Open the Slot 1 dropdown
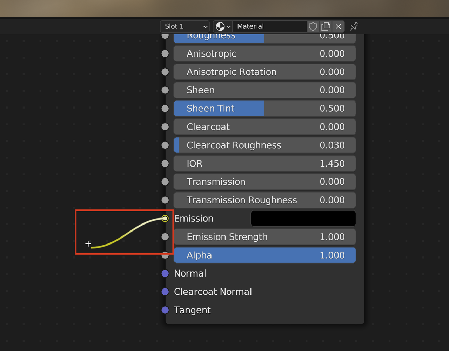 point(185,26)
